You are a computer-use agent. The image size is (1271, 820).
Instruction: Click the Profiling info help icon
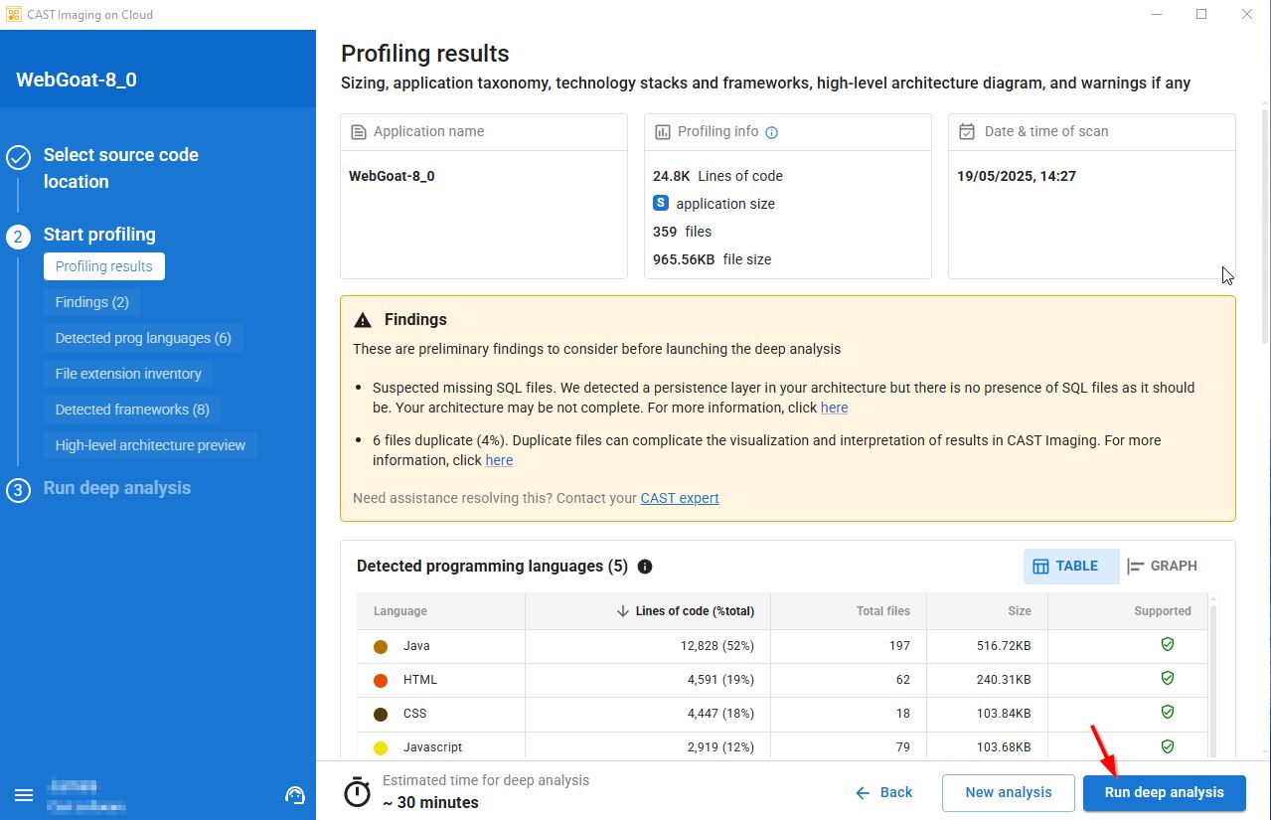(772, 132)
